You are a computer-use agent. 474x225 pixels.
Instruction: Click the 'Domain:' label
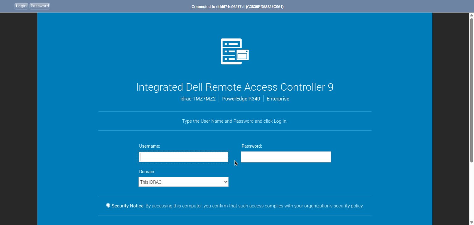click(147, 172)
